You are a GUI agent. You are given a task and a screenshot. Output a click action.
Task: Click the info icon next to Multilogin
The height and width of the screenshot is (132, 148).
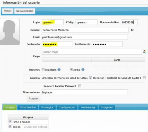59,70
